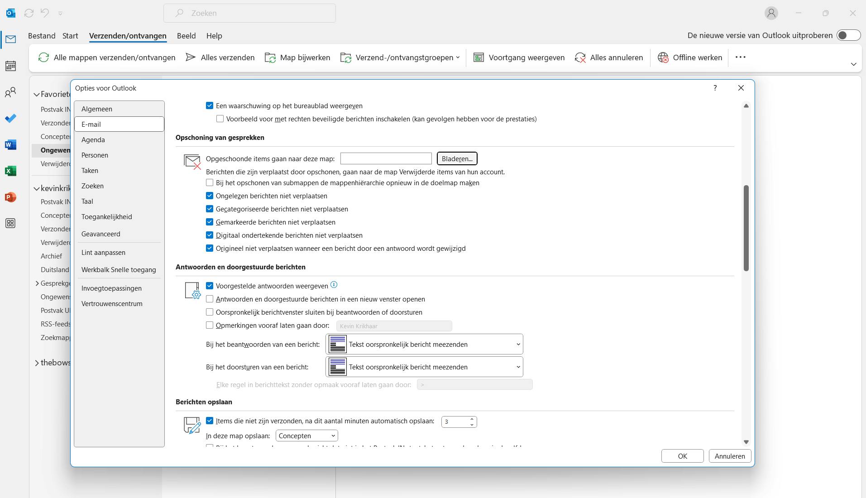Screen dimensions: 866x498
Task: Open the Calendar icon in left rail
Action: click(10, 66)
